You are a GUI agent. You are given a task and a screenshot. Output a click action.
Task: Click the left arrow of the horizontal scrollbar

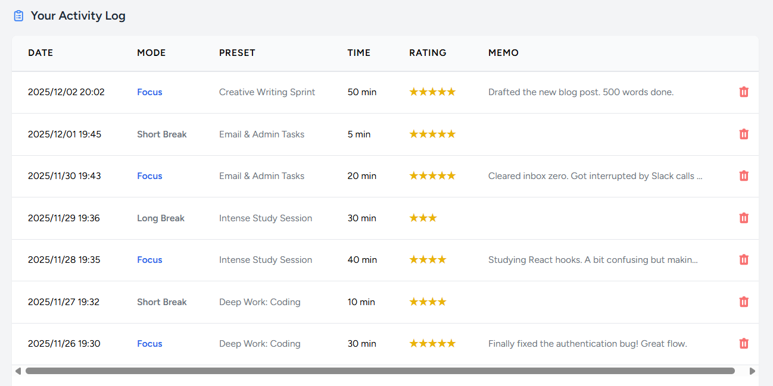[x=18, y=371]
